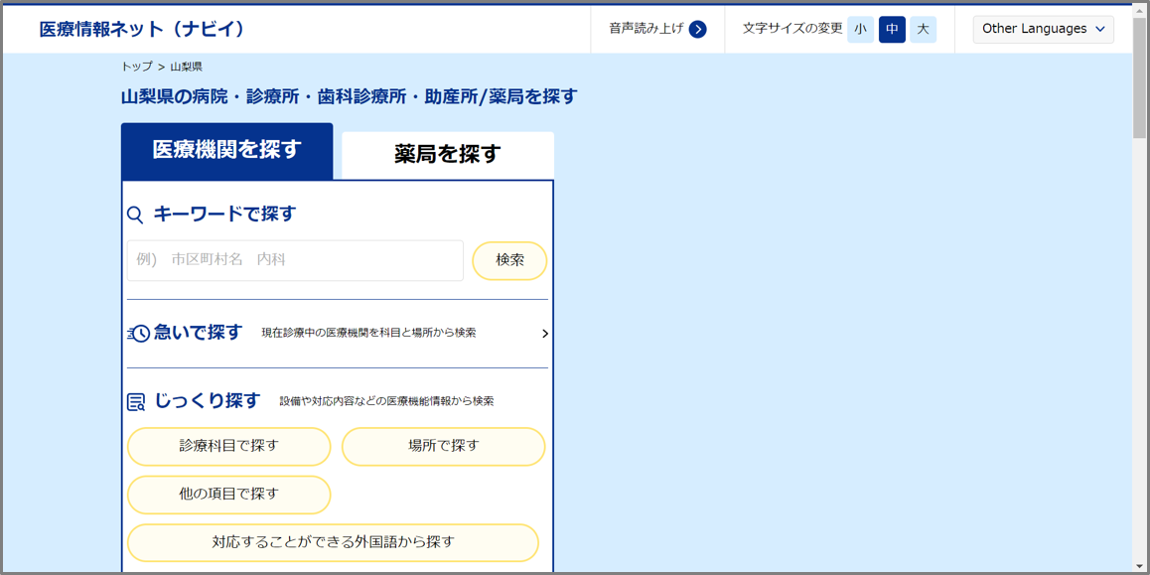Expand 急いで探す with right chevron
The height and width of the screenshot is (575, 1150).
pyautogui.click(x=545, y=334)
